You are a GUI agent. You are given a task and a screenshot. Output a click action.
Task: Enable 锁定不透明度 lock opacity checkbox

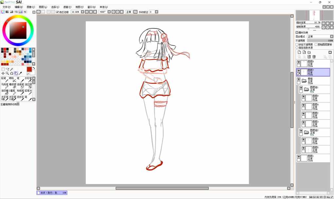(297, 44)
